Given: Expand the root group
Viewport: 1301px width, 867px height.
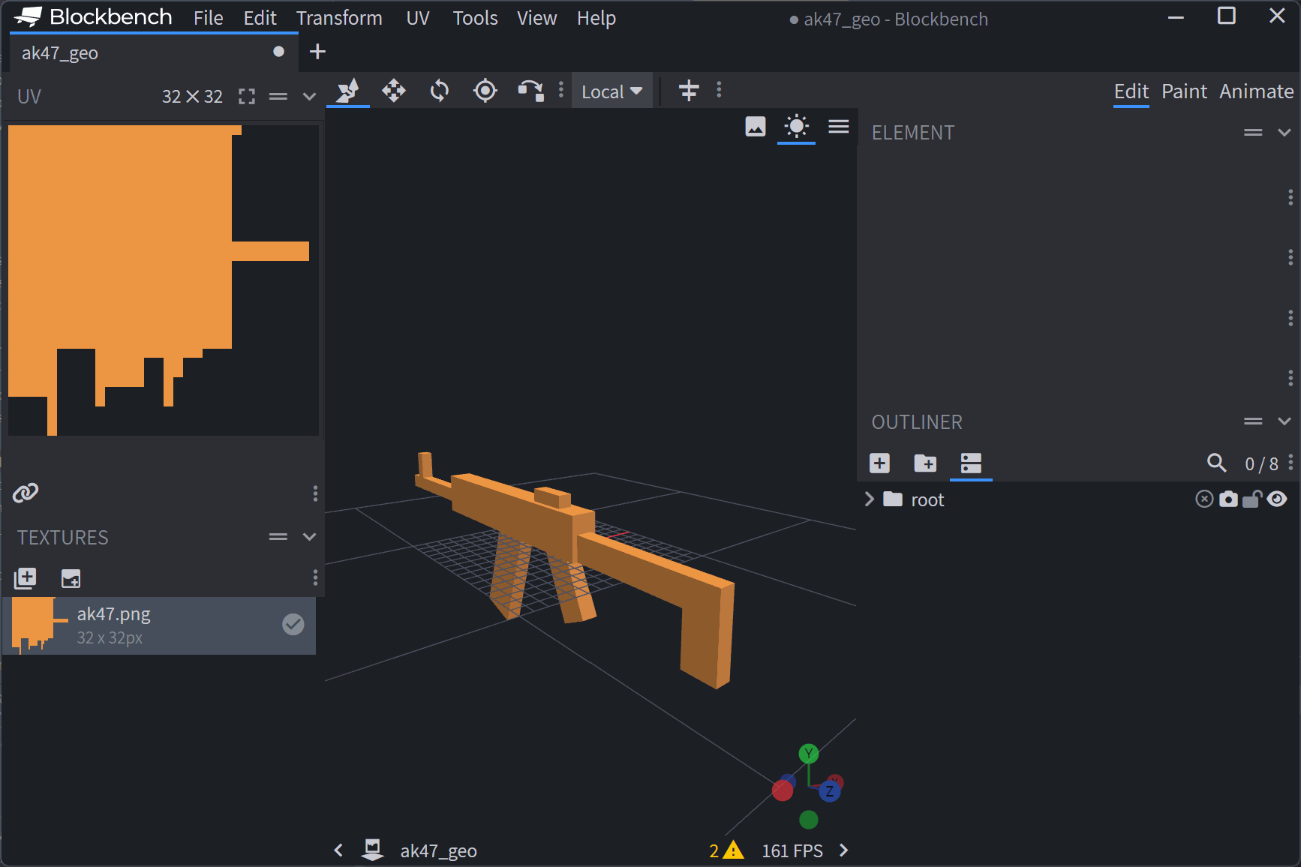Looking at the screenshot, I should coord(869,499).
